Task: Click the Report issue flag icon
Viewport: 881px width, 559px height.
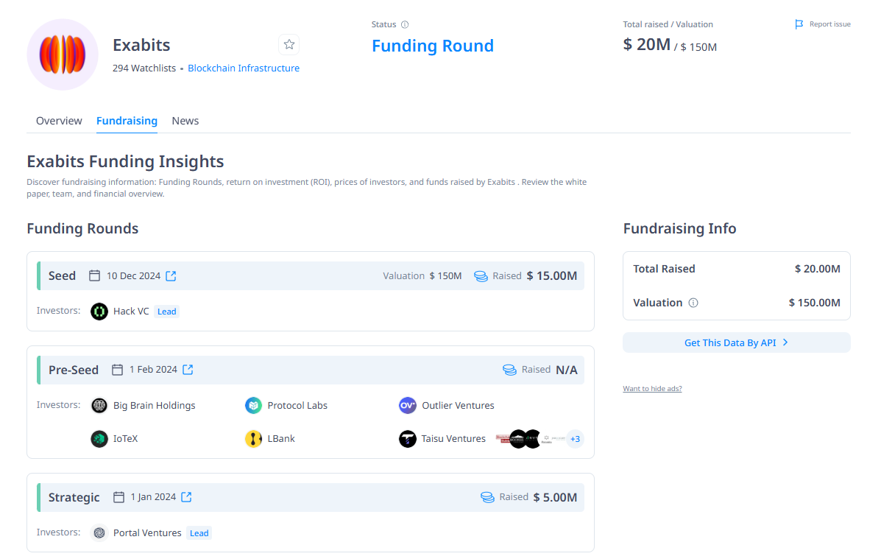Action: (x=799, y=24)
